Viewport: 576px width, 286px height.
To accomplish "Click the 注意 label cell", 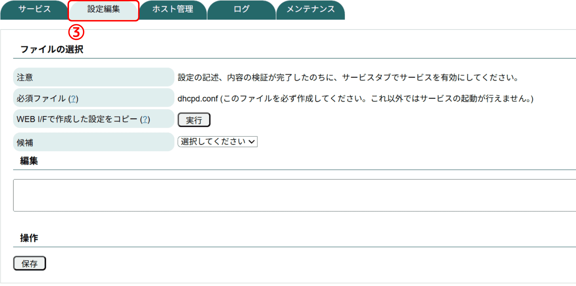I will (93, 77).
